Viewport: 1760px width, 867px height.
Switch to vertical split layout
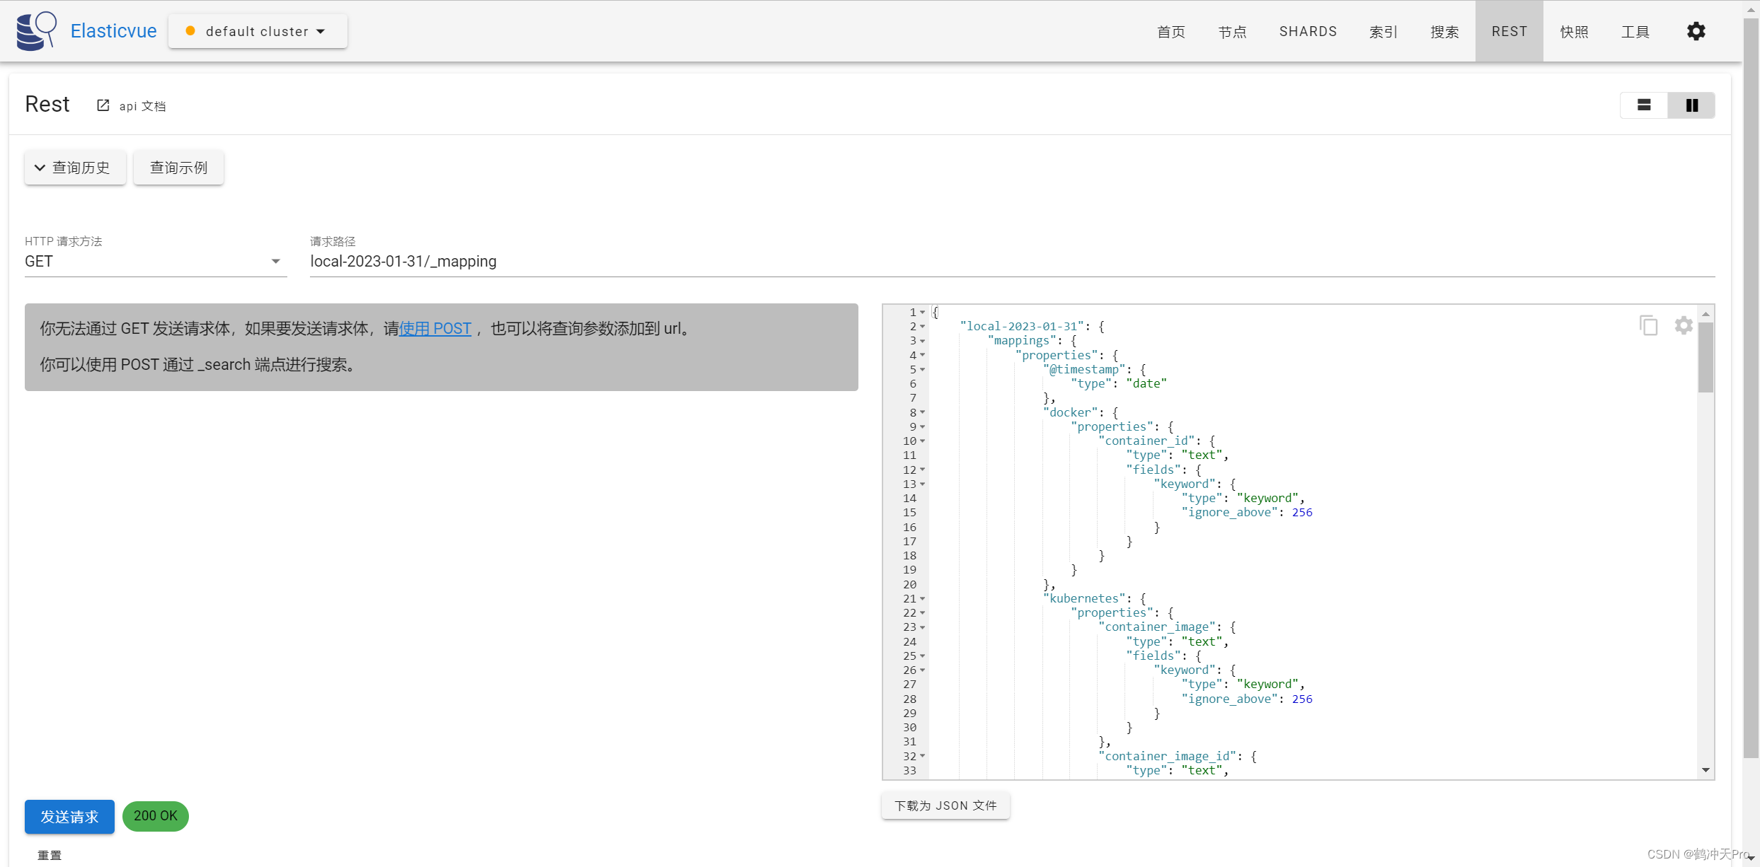pos(1691,105)
